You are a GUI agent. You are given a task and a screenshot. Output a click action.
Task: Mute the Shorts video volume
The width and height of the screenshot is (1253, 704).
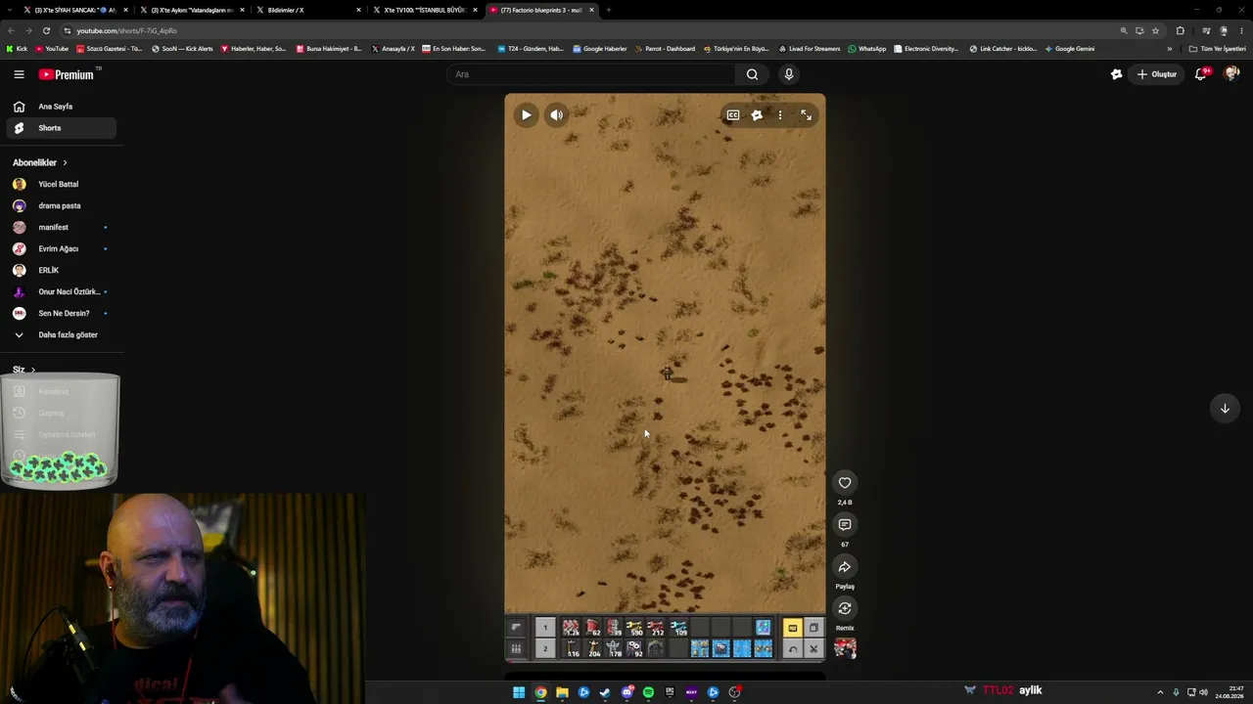point(556,115)
